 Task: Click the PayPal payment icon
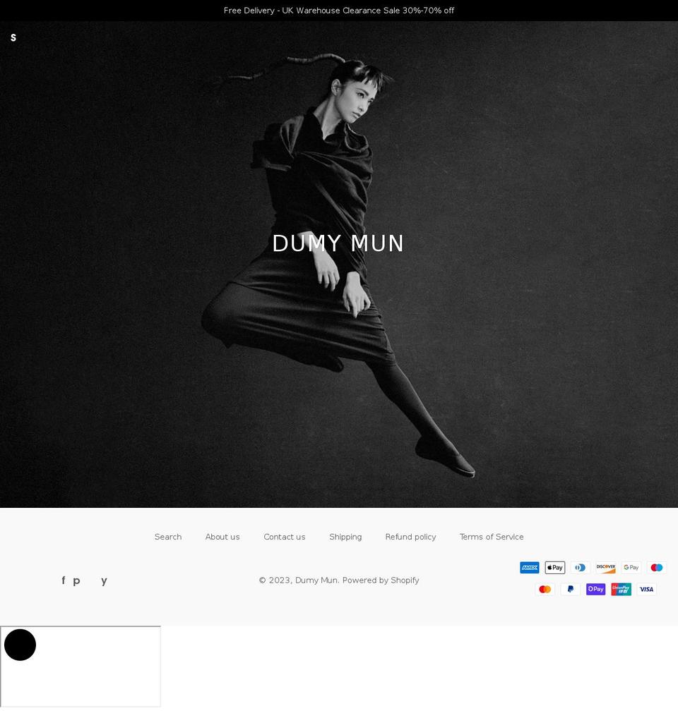(570, 589)
